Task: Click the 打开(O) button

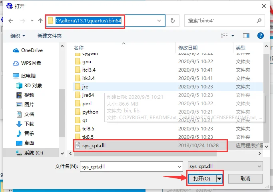Action: click(202, 178)
